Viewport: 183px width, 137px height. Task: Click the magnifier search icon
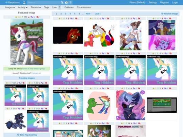pos(62,2)
